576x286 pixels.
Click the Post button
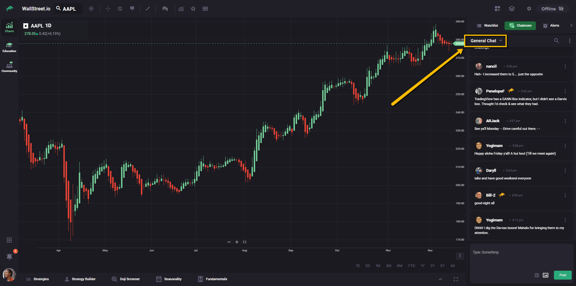click(x=563, y=275)
